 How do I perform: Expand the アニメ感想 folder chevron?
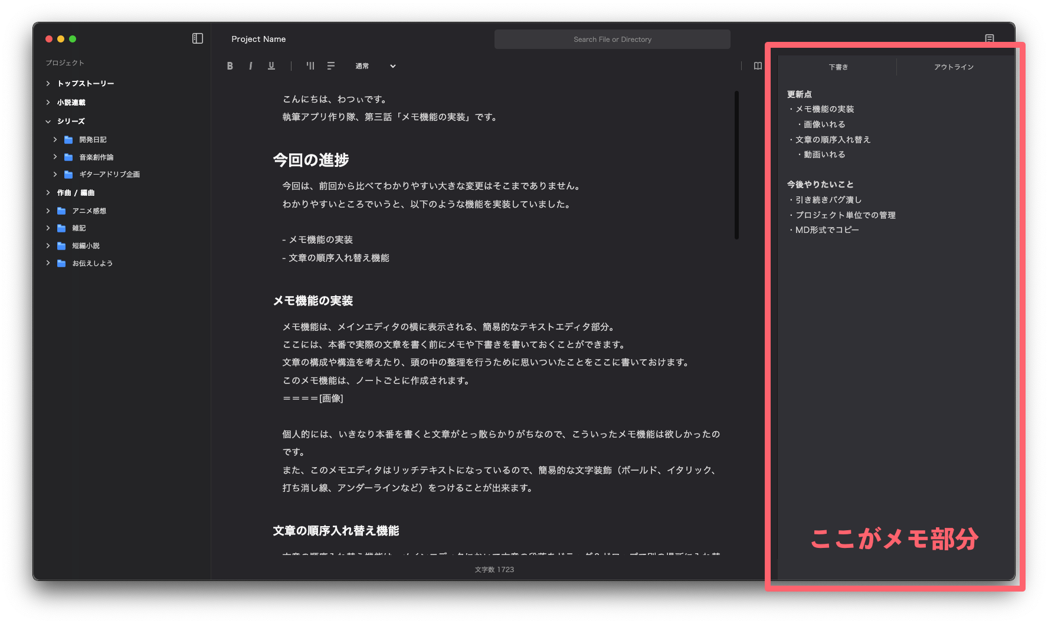[x=48, y=211]
